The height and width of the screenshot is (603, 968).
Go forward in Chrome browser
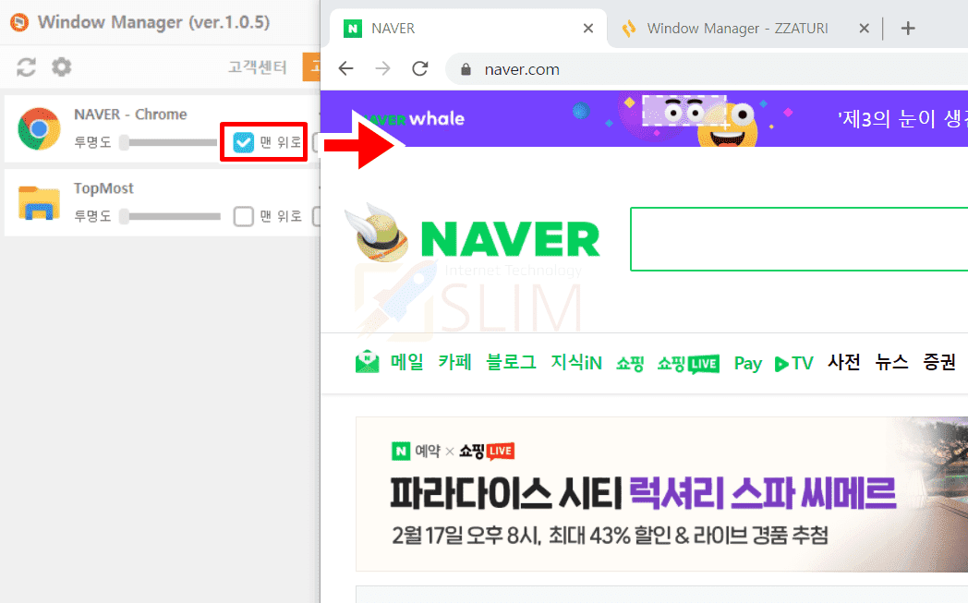pos(382,68)
